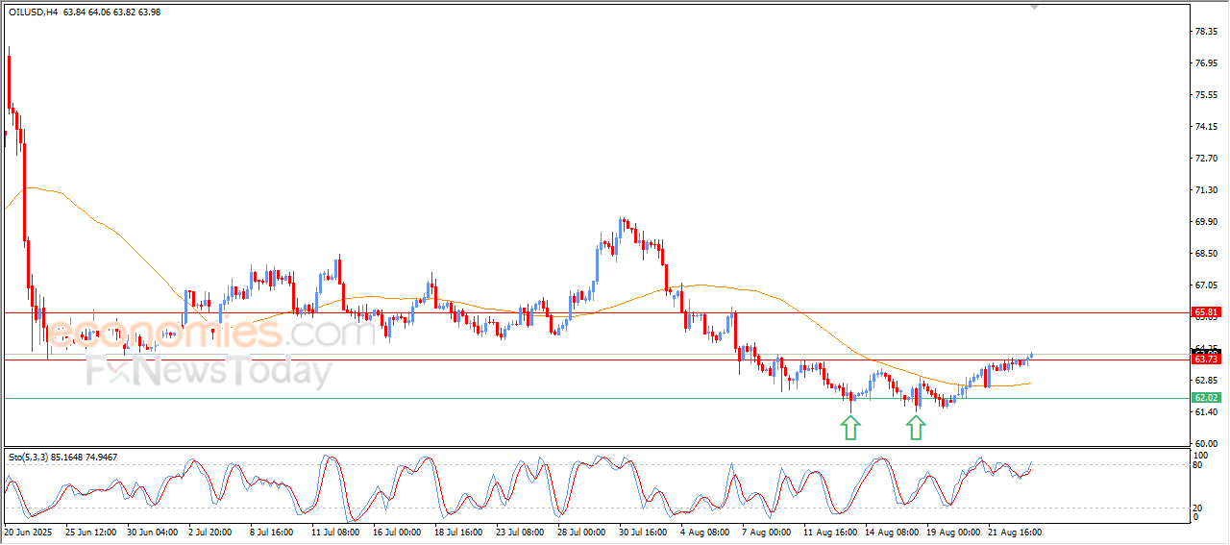The image size is (1230, 545).
Task: Click the 25 Jun 12:00 time label
Action: [90, 532]
